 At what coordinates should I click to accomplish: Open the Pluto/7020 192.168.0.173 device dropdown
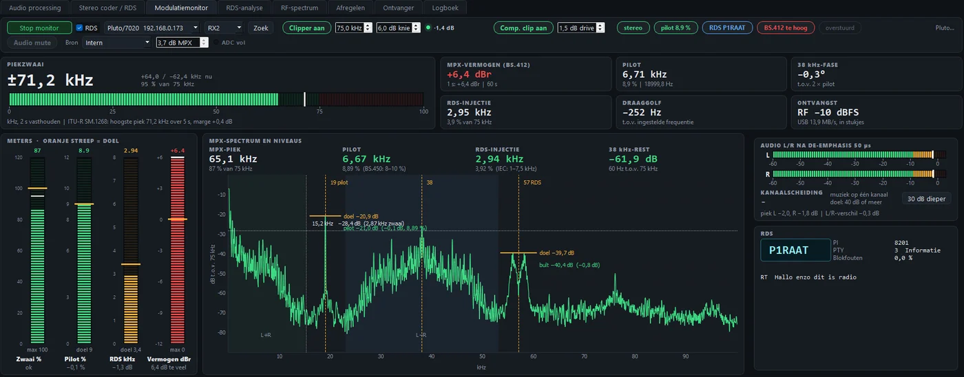coord(153,28)
